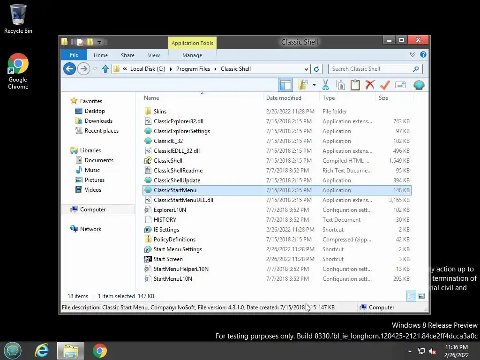Toggle the navigation pane toolbar button
Screen dimensions: 480x360
tap(285, 85)
